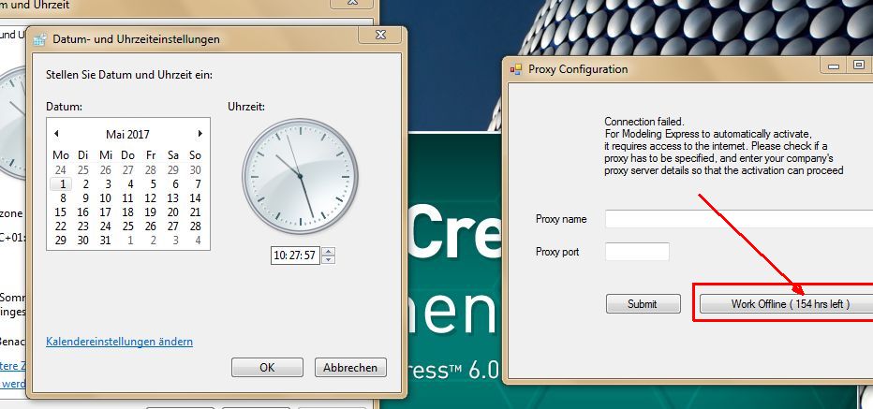873x409 pixels.
Task: Close the Datum- und Uhrzeiteinstellungen dialog
Action: 381,35
